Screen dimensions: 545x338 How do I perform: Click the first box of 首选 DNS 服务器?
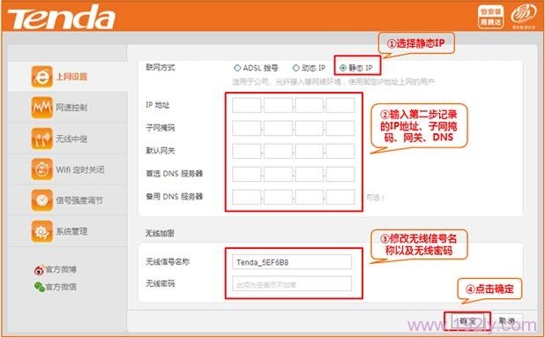pyautogui.click(x=246, y=174)
